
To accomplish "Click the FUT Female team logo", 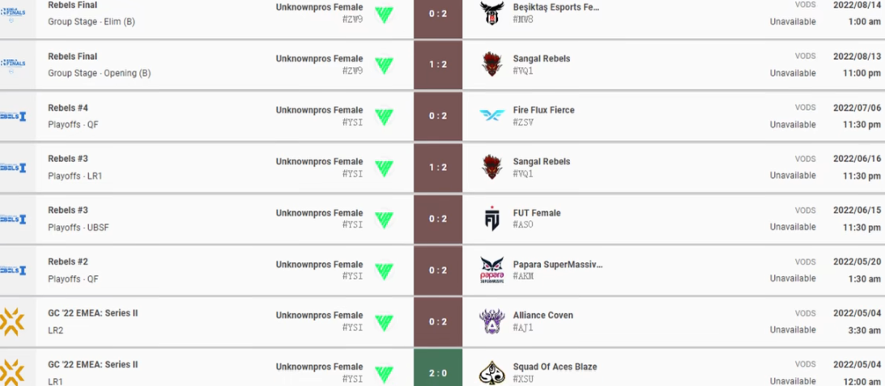I will (491, 219).
